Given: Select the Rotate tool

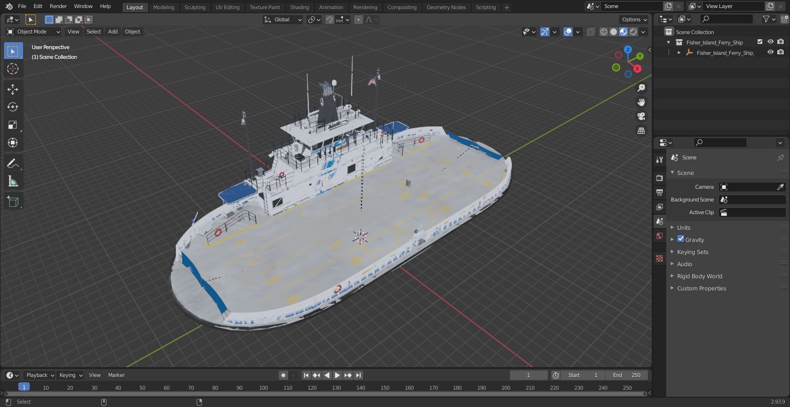Looking at the screenshot, I should 13,107.
